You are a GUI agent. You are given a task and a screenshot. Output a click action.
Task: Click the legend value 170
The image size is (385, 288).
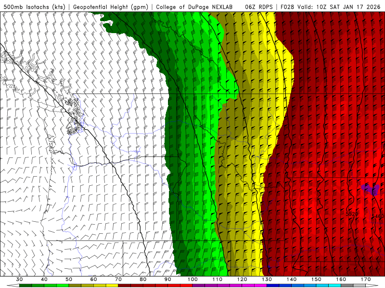[366, 279]
